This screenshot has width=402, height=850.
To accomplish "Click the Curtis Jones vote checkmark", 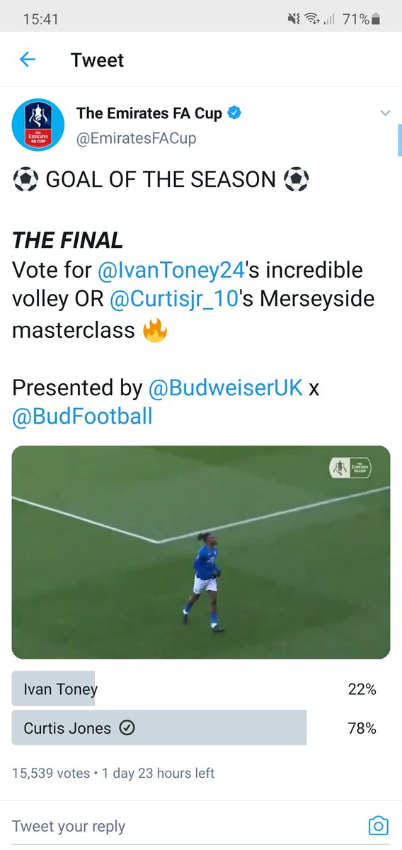I will 127,728.
